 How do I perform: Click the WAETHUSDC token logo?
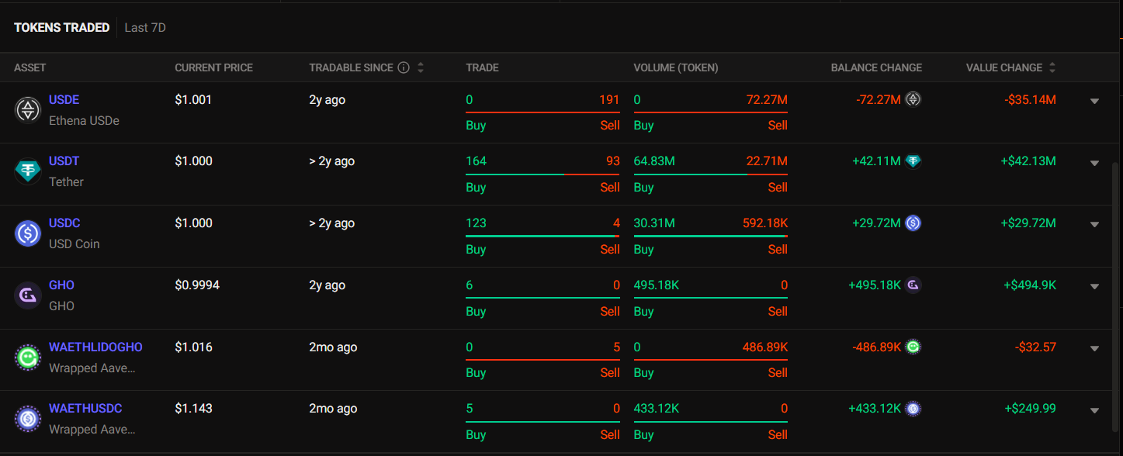[x=28, y=419]
